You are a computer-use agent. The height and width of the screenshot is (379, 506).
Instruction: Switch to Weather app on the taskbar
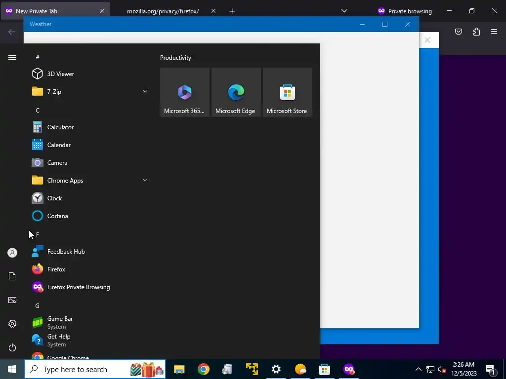coord(300,369)
